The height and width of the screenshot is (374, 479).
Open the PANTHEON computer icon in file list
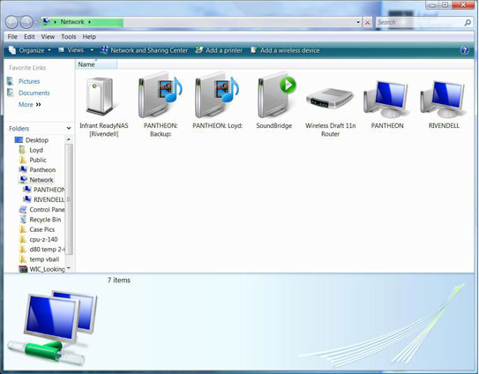point(386,99)
